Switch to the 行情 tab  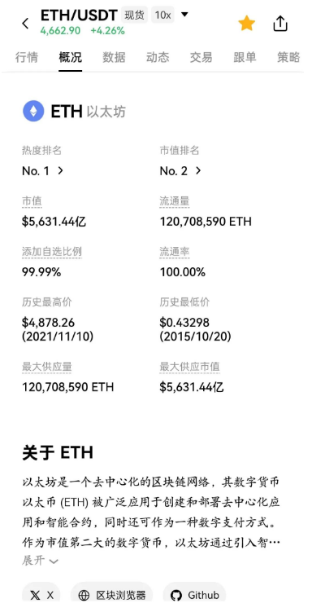click(27, 58)
